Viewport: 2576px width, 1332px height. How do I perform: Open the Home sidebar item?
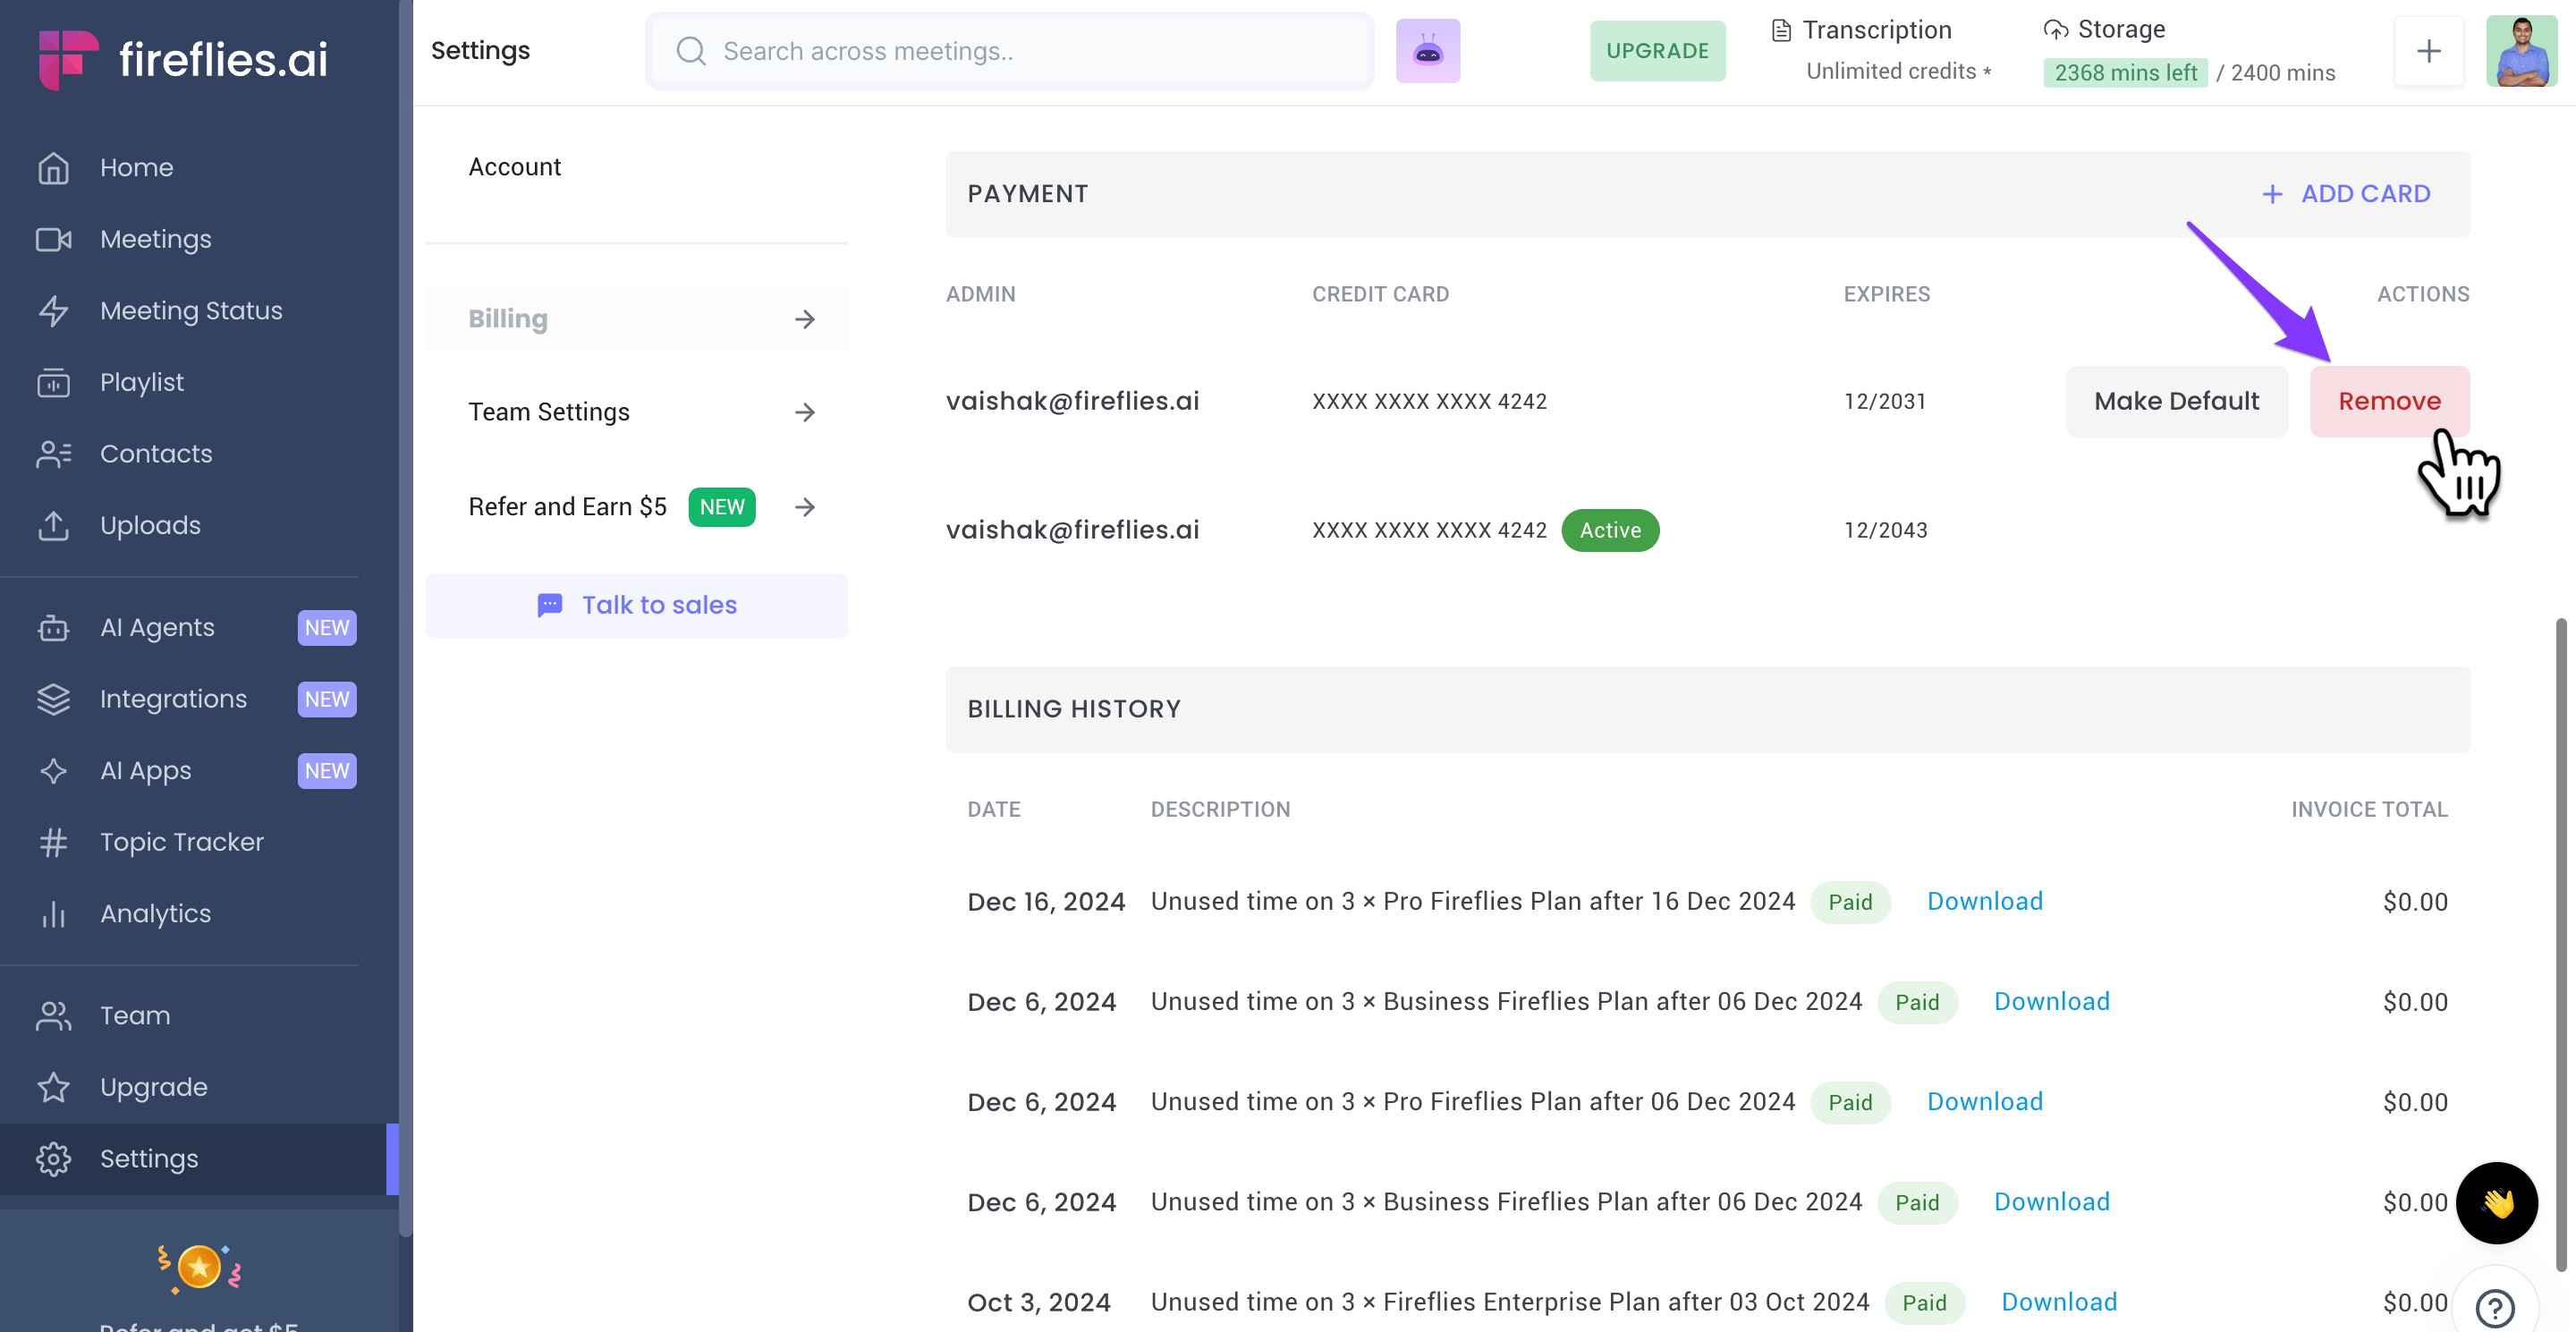tap(136, 167)
